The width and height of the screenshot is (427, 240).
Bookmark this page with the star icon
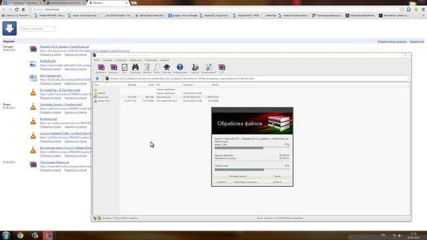coord(402,9)
